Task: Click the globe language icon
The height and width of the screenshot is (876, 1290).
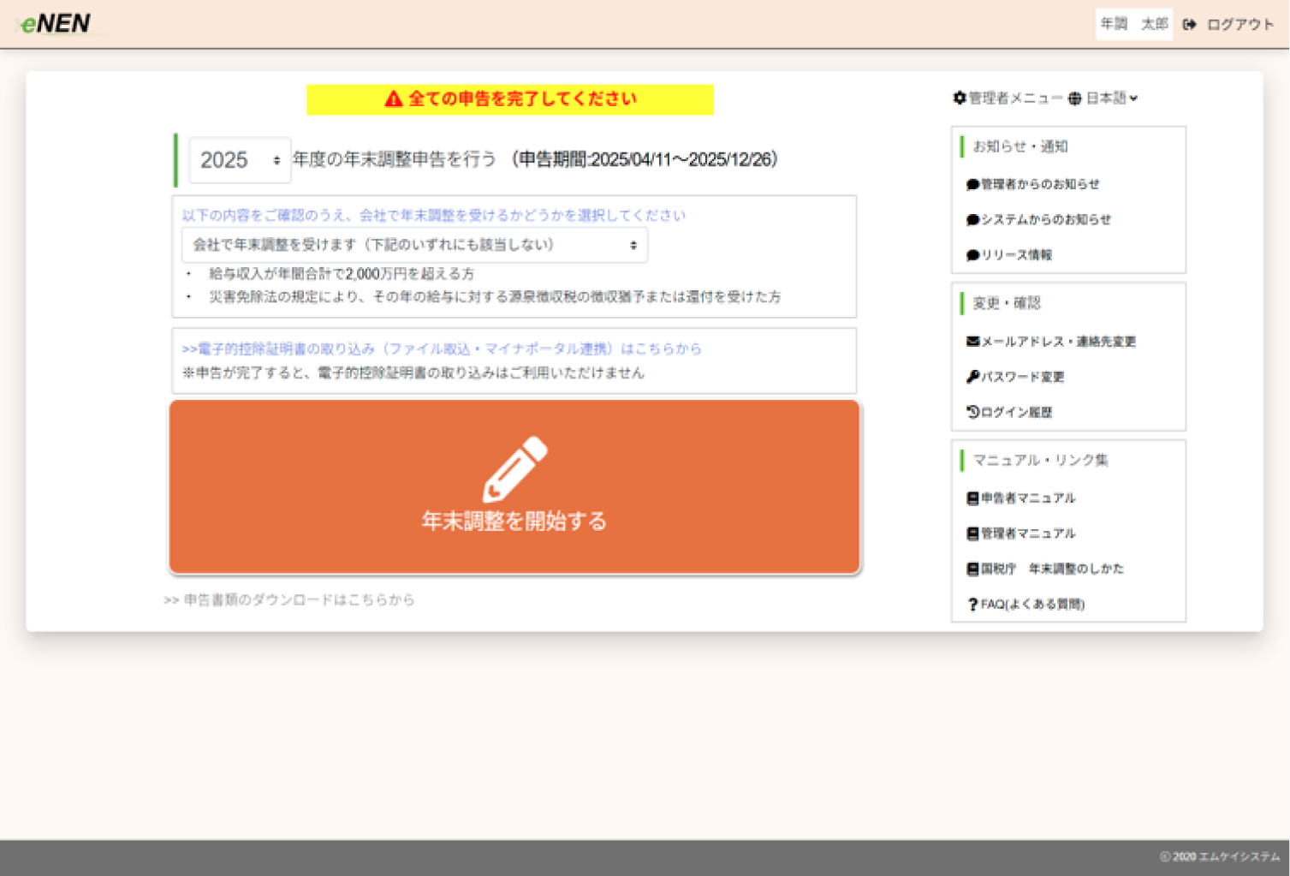Action: tap(1075, 98)
